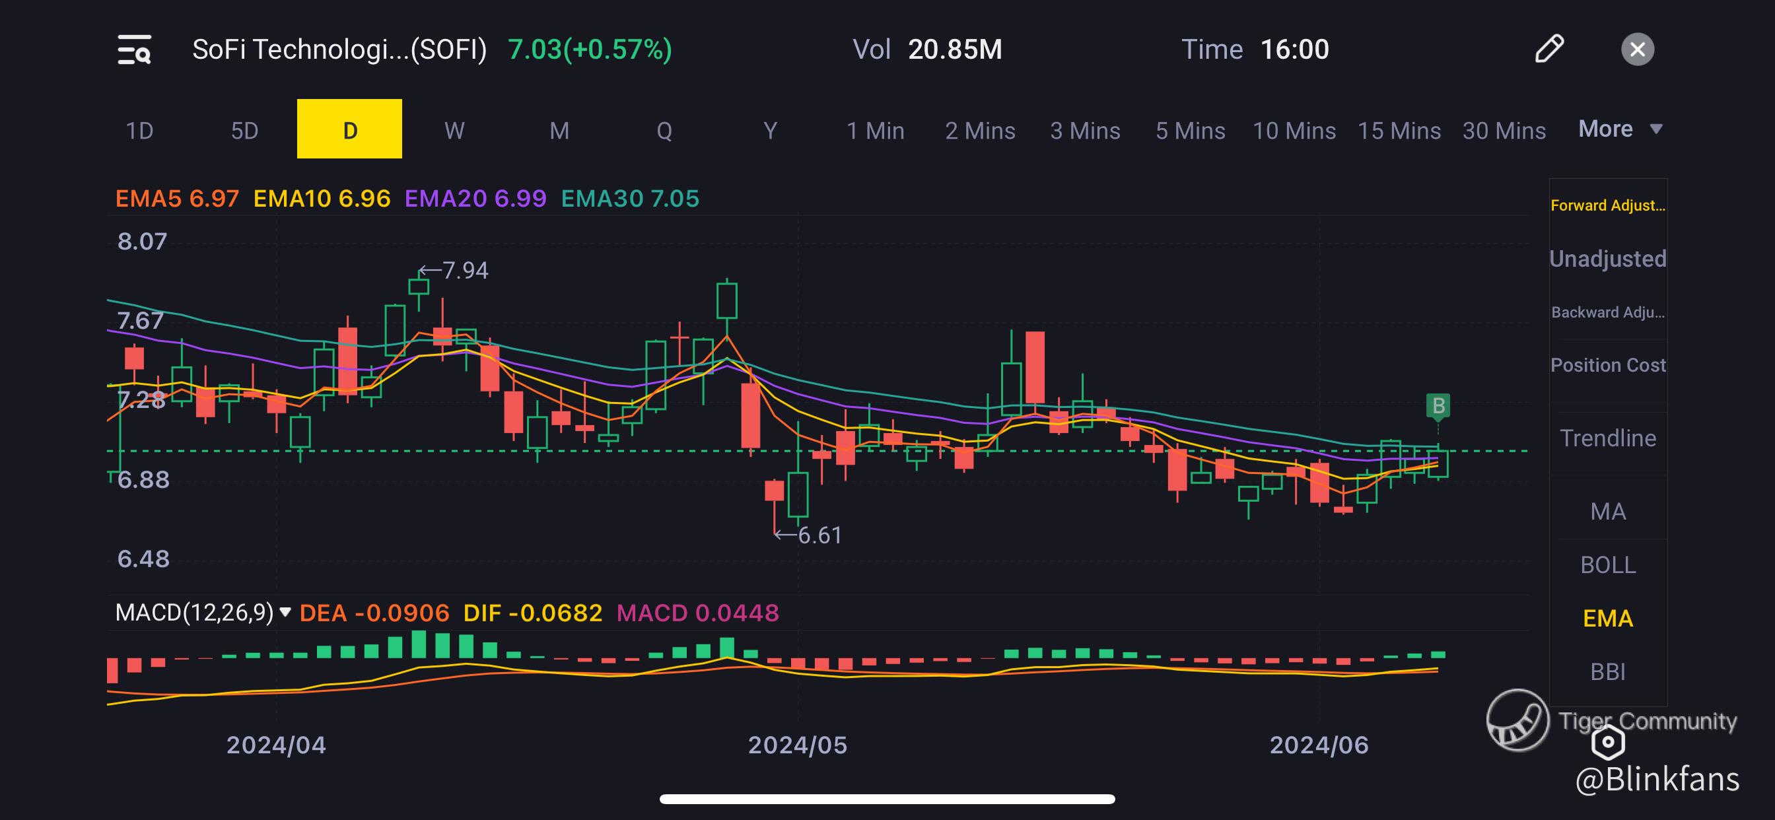
Task: Tap the EMA10 6.96 legend label
Action: point(322,199)
